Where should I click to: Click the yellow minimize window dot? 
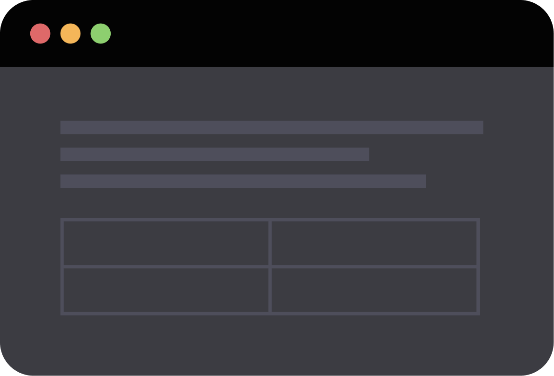(70, 34)
